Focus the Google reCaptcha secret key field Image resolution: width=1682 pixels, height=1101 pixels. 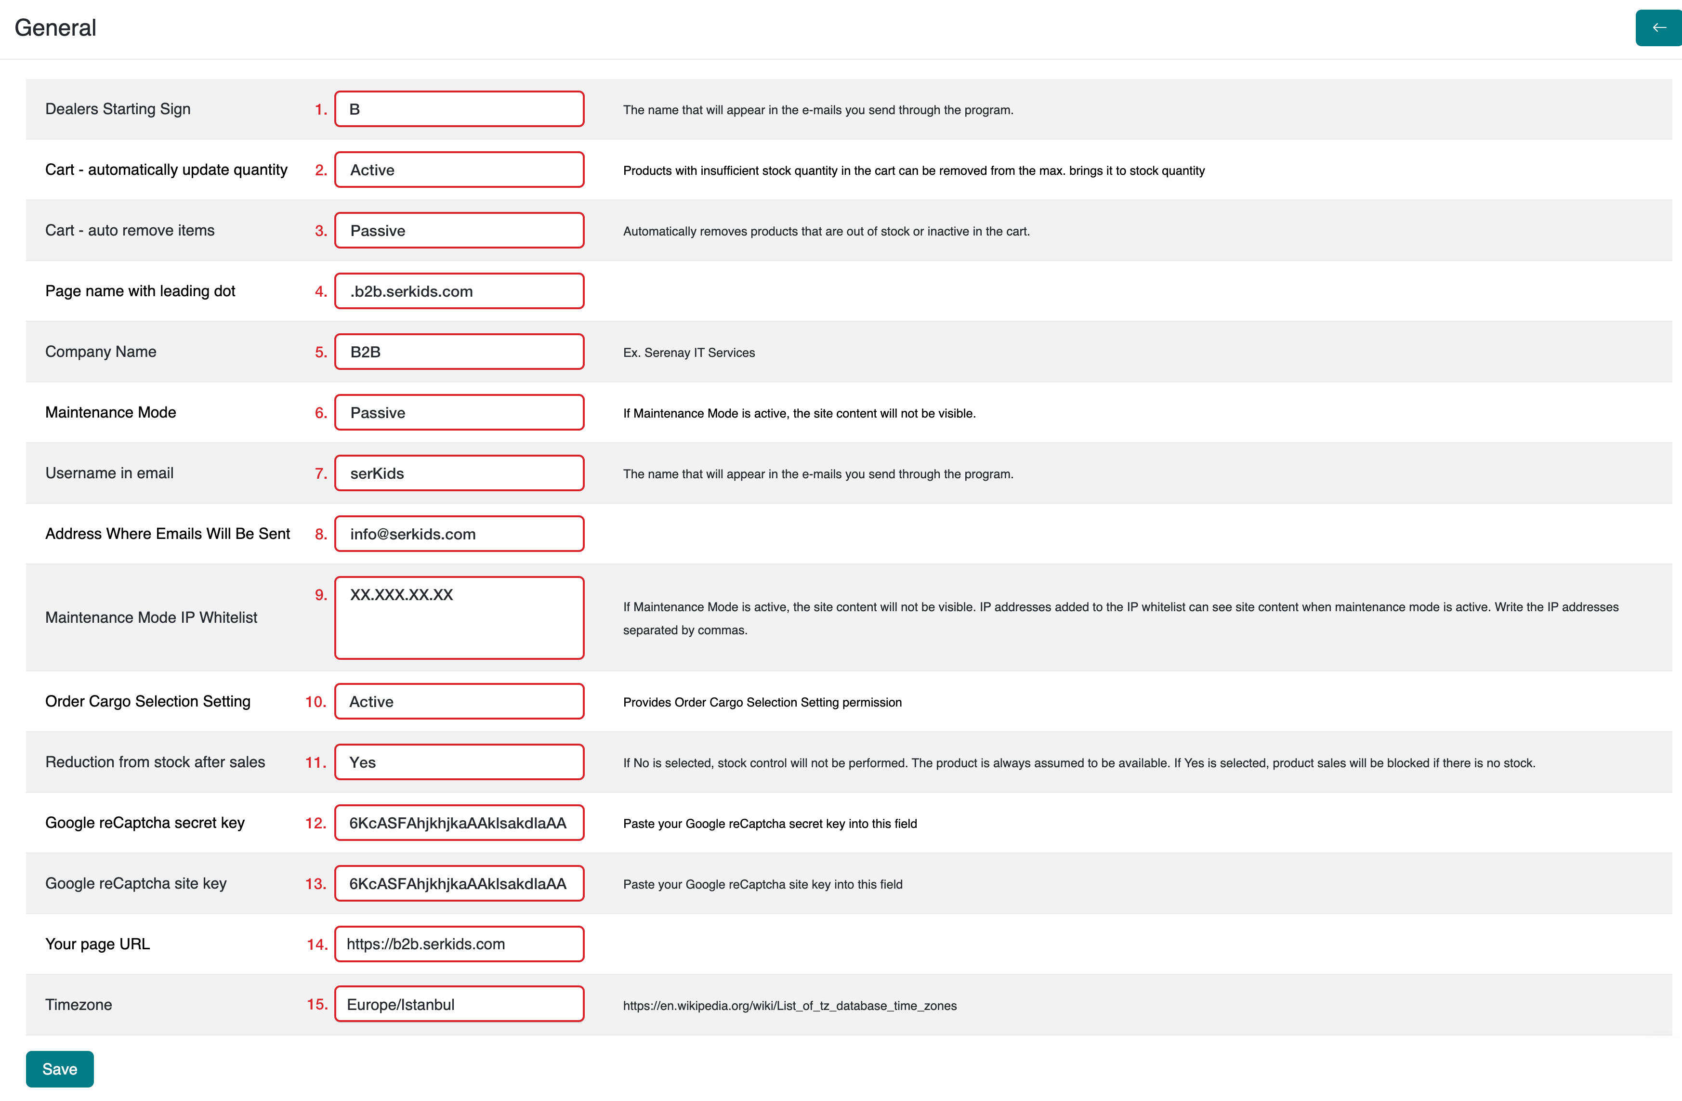tap(459, 823)
